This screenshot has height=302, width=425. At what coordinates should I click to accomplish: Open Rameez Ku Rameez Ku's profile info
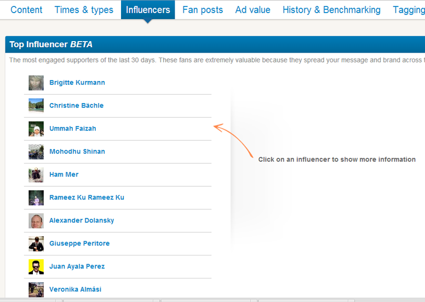pyautogui.click(x=87, y=197)
